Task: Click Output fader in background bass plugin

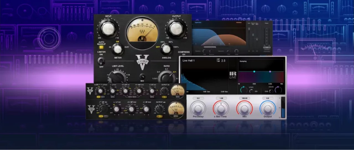Action: (x=267, y=36)
